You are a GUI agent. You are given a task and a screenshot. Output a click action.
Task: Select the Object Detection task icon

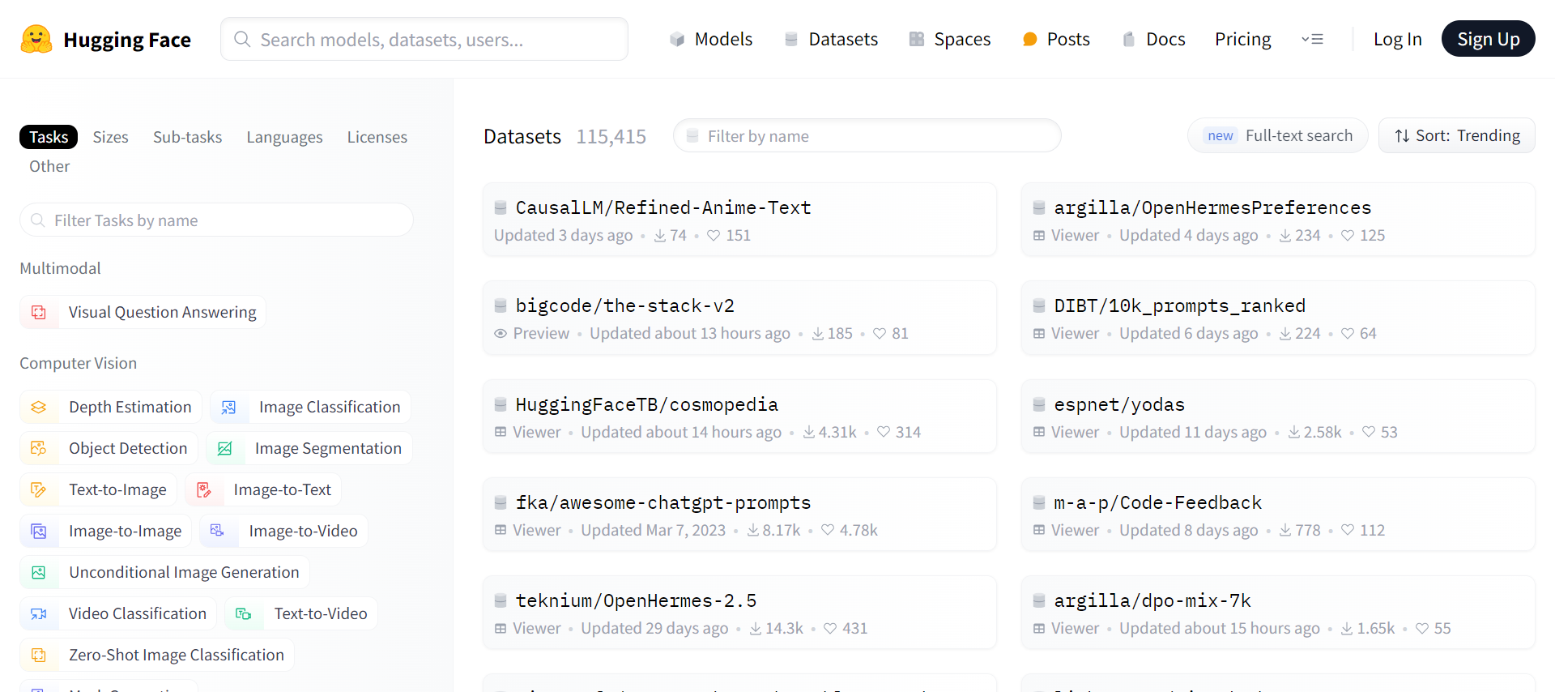click(39, 448)
